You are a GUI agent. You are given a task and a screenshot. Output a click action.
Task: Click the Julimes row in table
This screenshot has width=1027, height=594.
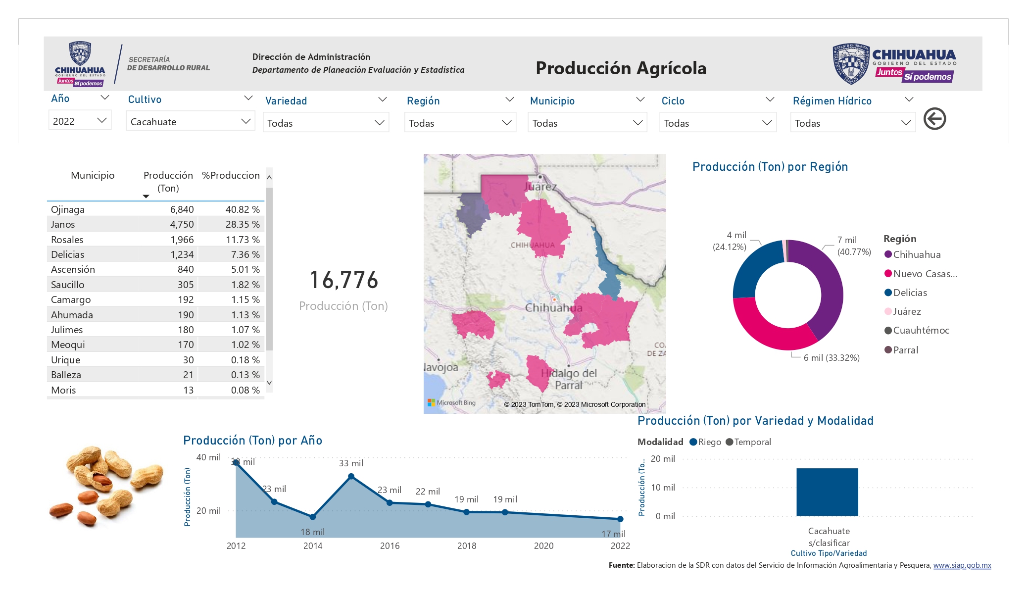[155, 330]
